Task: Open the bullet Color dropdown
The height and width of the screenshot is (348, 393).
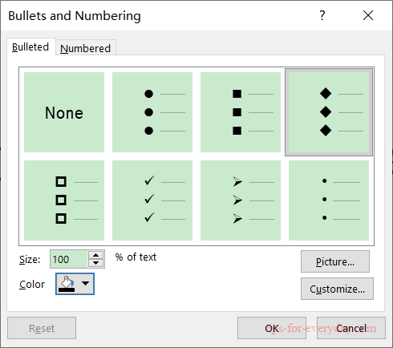Action: (85, 284)
